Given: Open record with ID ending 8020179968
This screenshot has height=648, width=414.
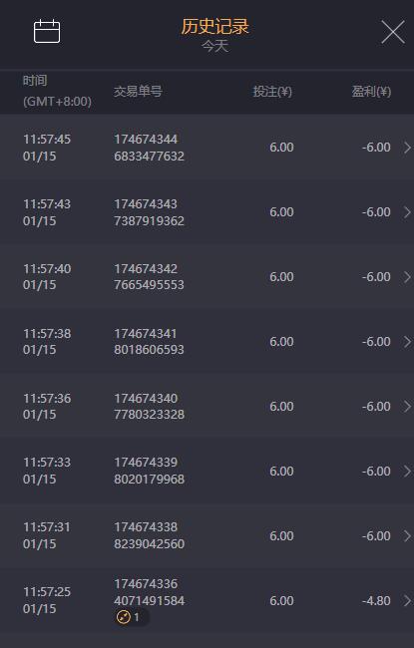Looking at the screenshot, I should (149, 472).
